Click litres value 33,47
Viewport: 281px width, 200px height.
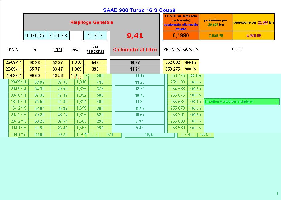pyautogui.click(x=58, y=69)
